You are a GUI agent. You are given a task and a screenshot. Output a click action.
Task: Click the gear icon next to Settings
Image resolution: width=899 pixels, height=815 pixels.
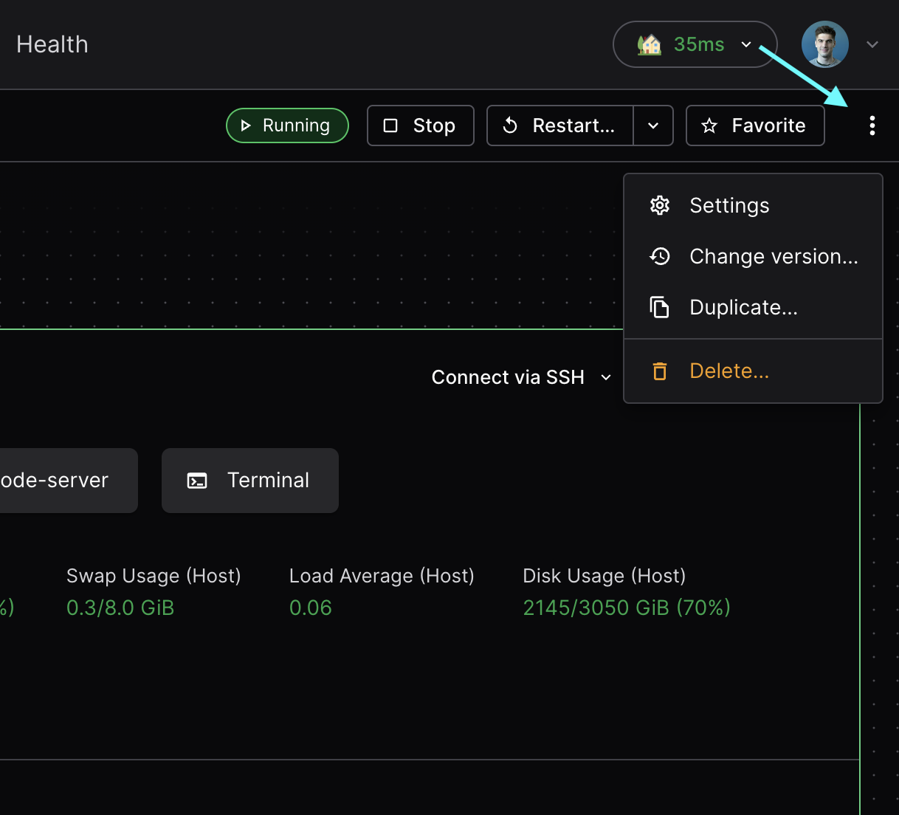click(659, 205)
